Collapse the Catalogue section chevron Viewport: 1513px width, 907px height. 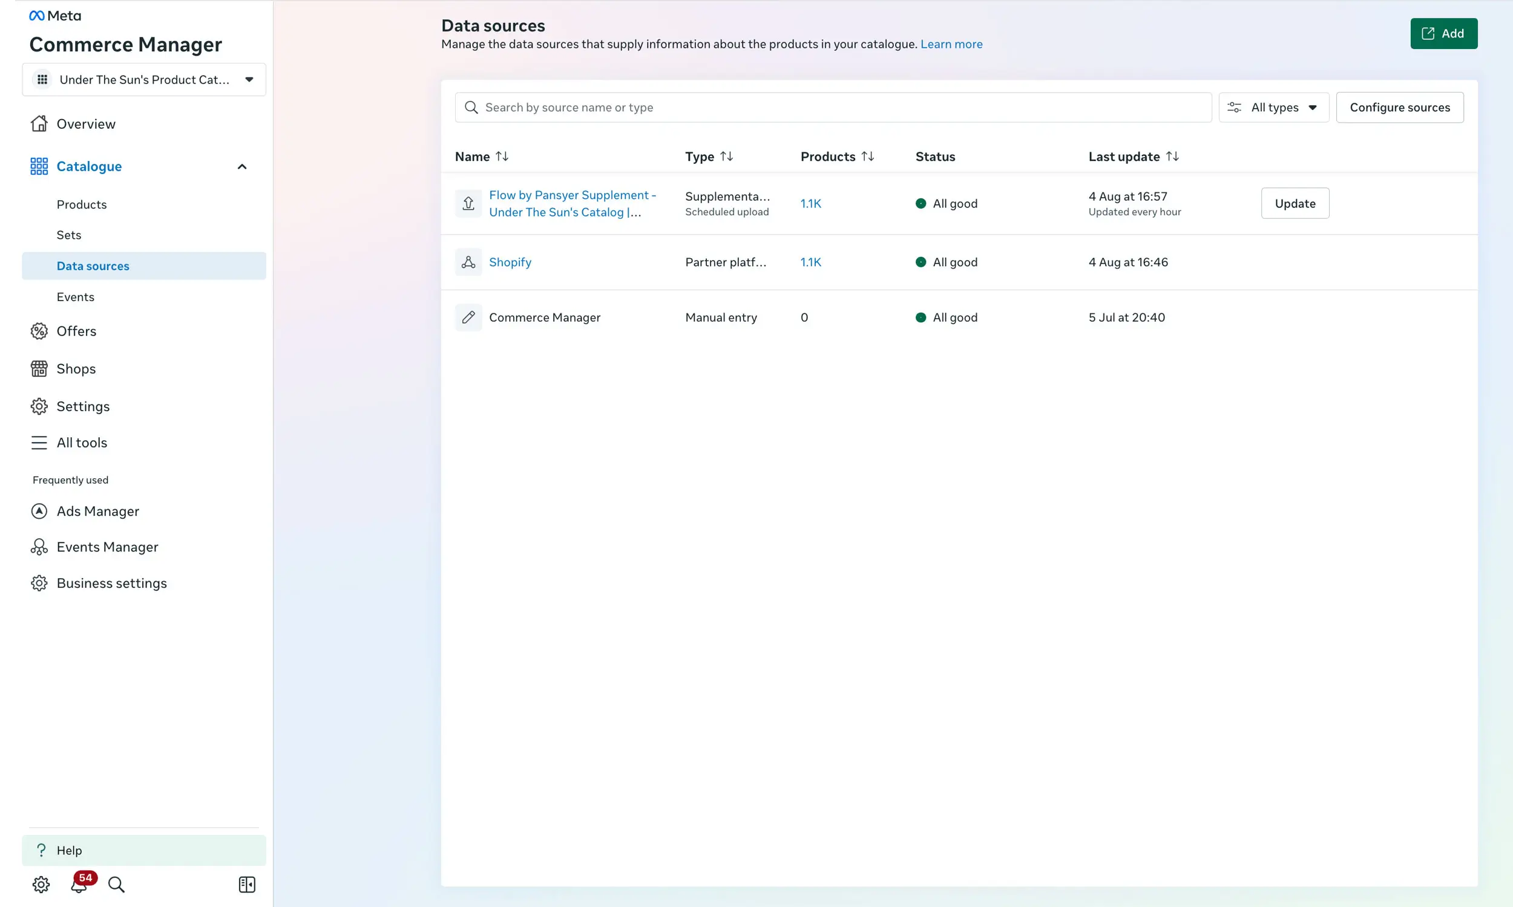click(x=242, y=166)
